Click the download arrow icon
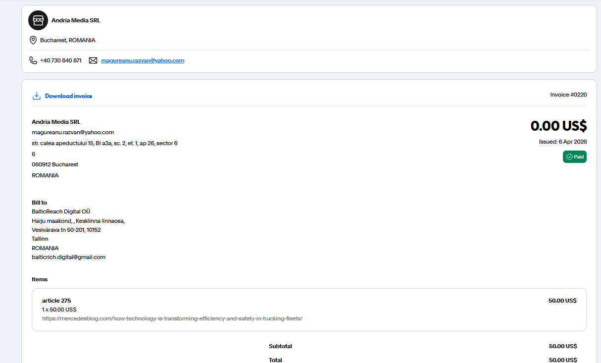The height and width of the screenshot is (363, 601). tap(36, 96)
